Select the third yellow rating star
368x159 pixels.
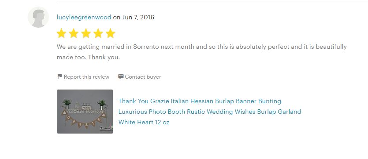(86, 33)
